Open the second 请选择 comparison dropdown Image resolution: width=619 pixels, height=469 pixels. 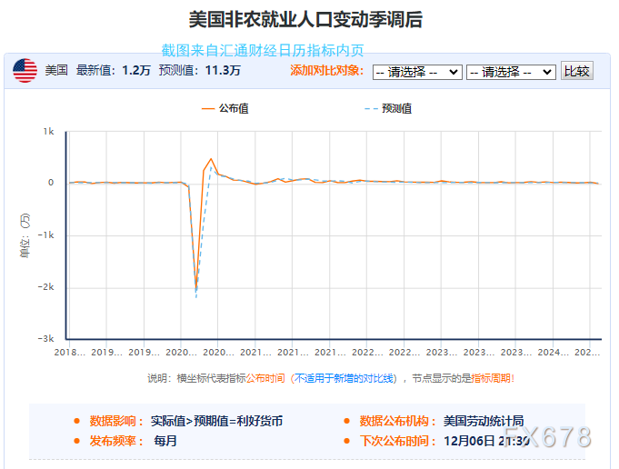510,72
